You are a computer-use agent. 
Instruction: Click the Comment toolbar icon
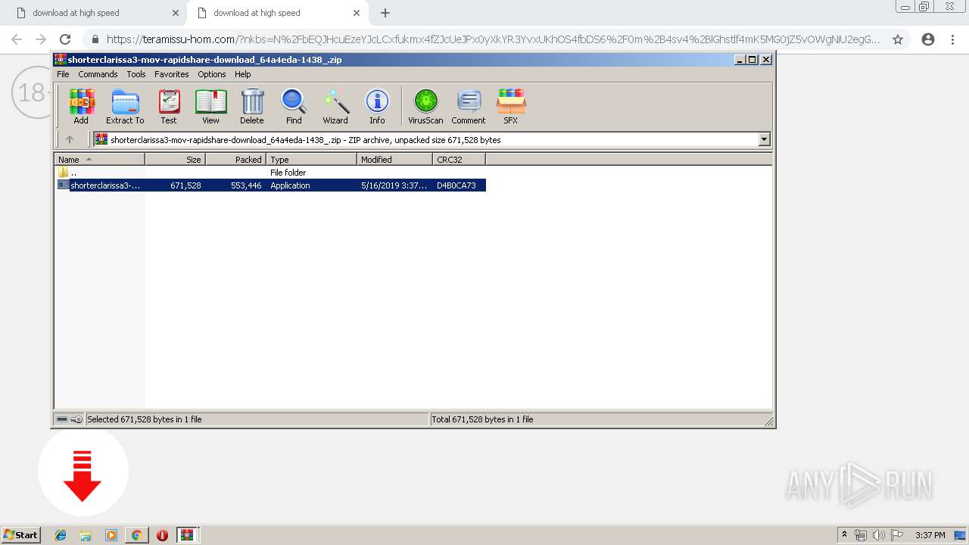469,106
